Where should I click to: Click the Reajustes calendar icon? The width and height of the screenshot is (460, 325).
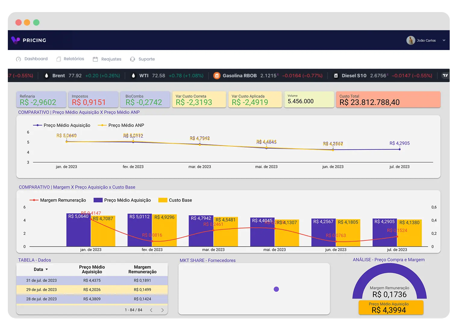pyautogui.click(x=95, y=59)
